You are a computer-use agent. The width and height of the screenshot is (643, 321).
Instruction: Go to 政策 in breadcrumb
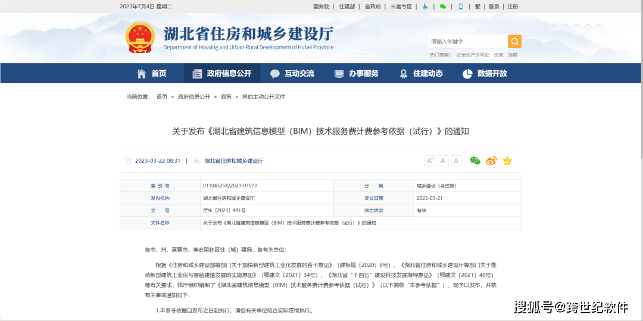(226, 97)
